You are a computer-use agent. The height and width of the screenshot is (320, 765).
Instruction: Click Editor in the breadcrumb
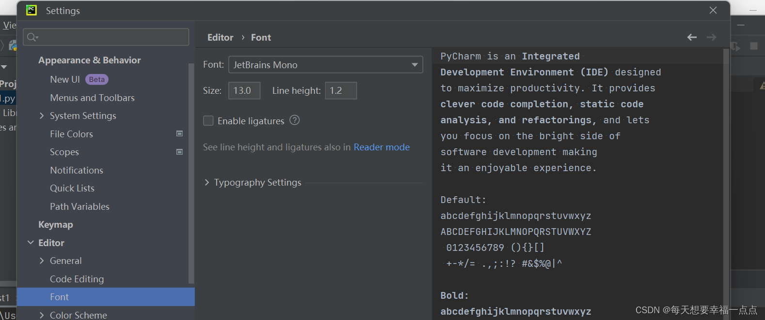tap(220, 37)
